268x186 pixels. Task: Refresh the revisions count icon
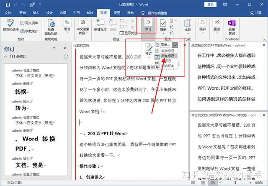pyautogui.click(x=66, y=56)
